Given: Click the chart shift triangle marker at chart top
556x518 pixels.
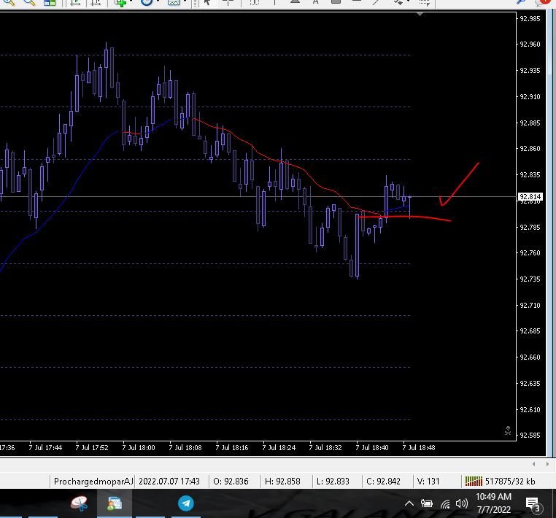Looking at the screenshot, I should click(420, 14).
